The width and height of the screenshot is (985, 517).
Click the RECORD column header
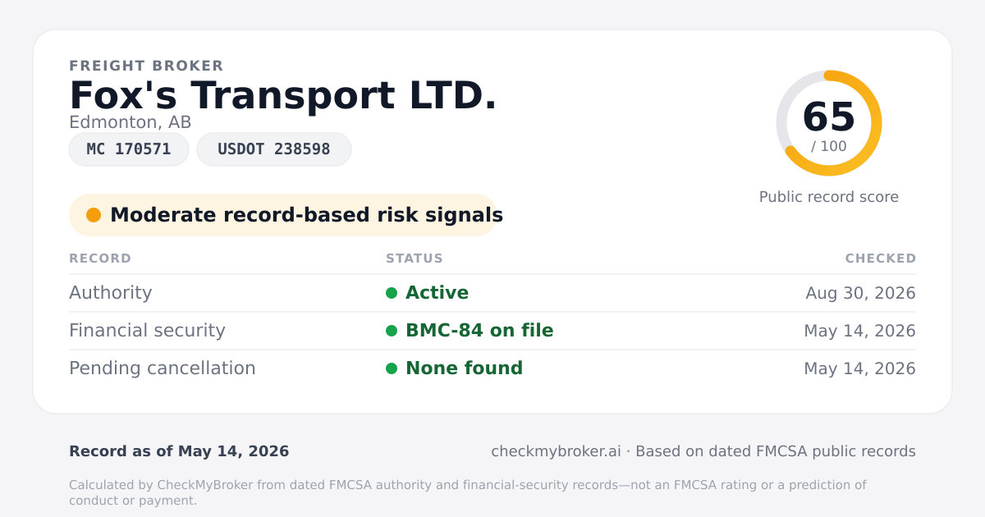tap(100, 258)
